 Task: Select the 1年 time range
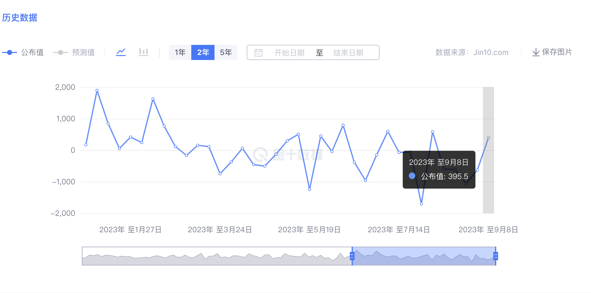pyautogui.click(x=180, y=52)
